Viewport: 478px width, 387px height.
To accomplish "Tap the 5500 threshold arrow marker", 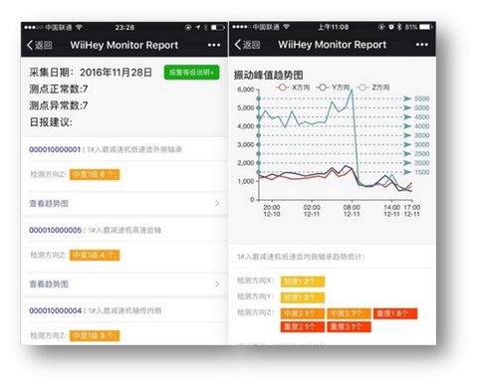I will [x=407, y=98].
